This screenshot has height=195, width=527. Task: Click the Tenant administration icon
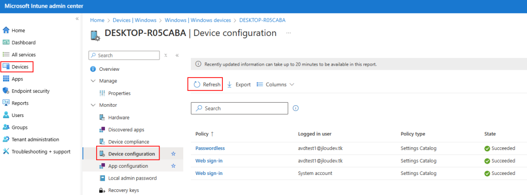tap(6, 140)
